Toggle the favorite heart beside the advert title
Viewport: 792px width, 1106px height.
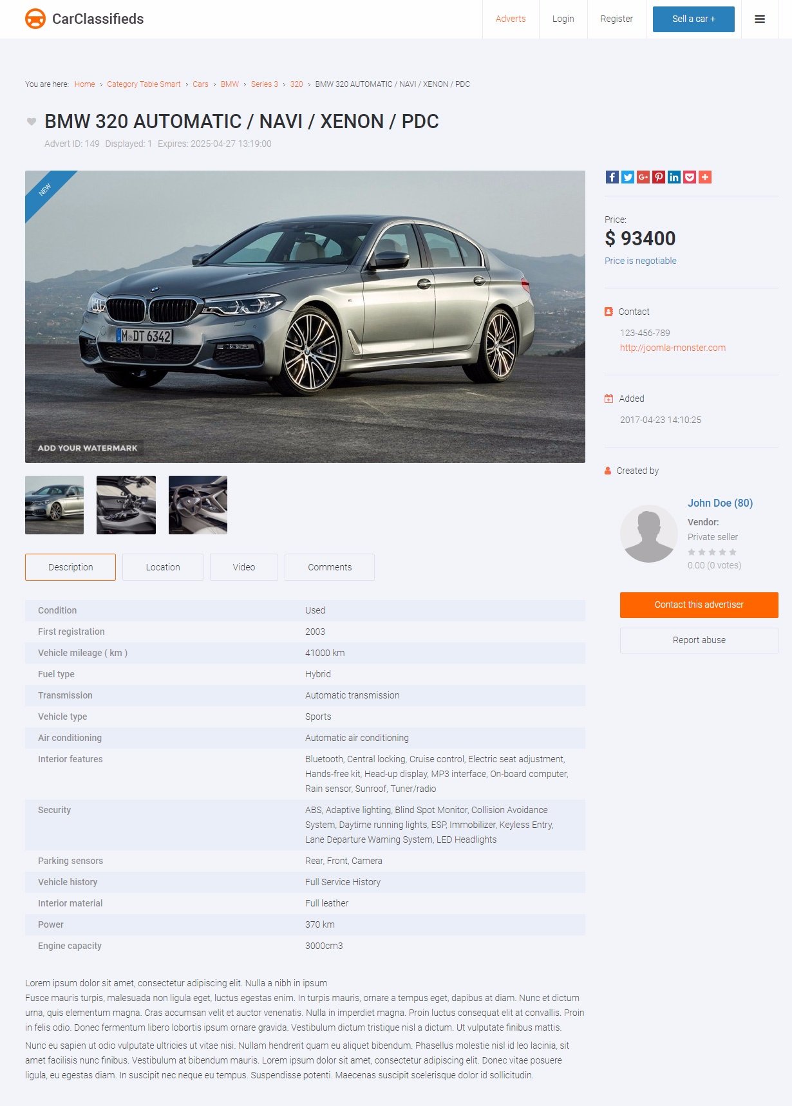pyautogui.click(x=31, y=121)
